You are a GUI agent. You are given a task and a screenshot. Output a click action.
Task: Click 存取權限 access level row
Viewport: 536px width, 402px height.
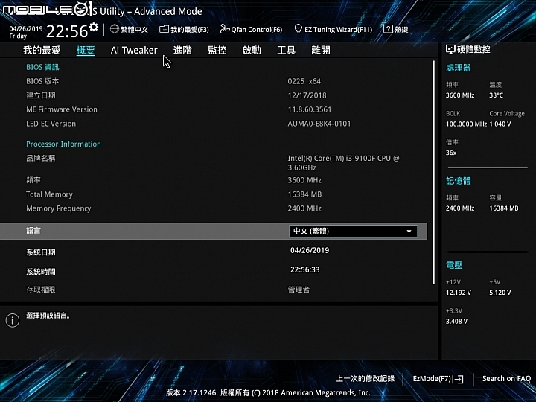click(x=41, y=290)
